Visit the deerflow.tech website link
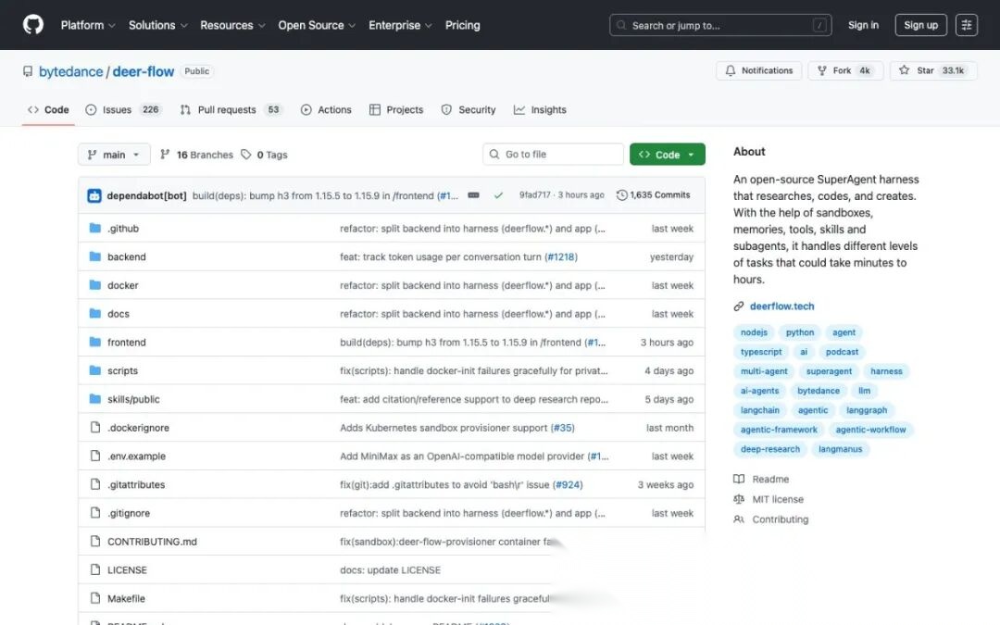The width and height of the screenshot is (1000, 625). tap(781, 306)
